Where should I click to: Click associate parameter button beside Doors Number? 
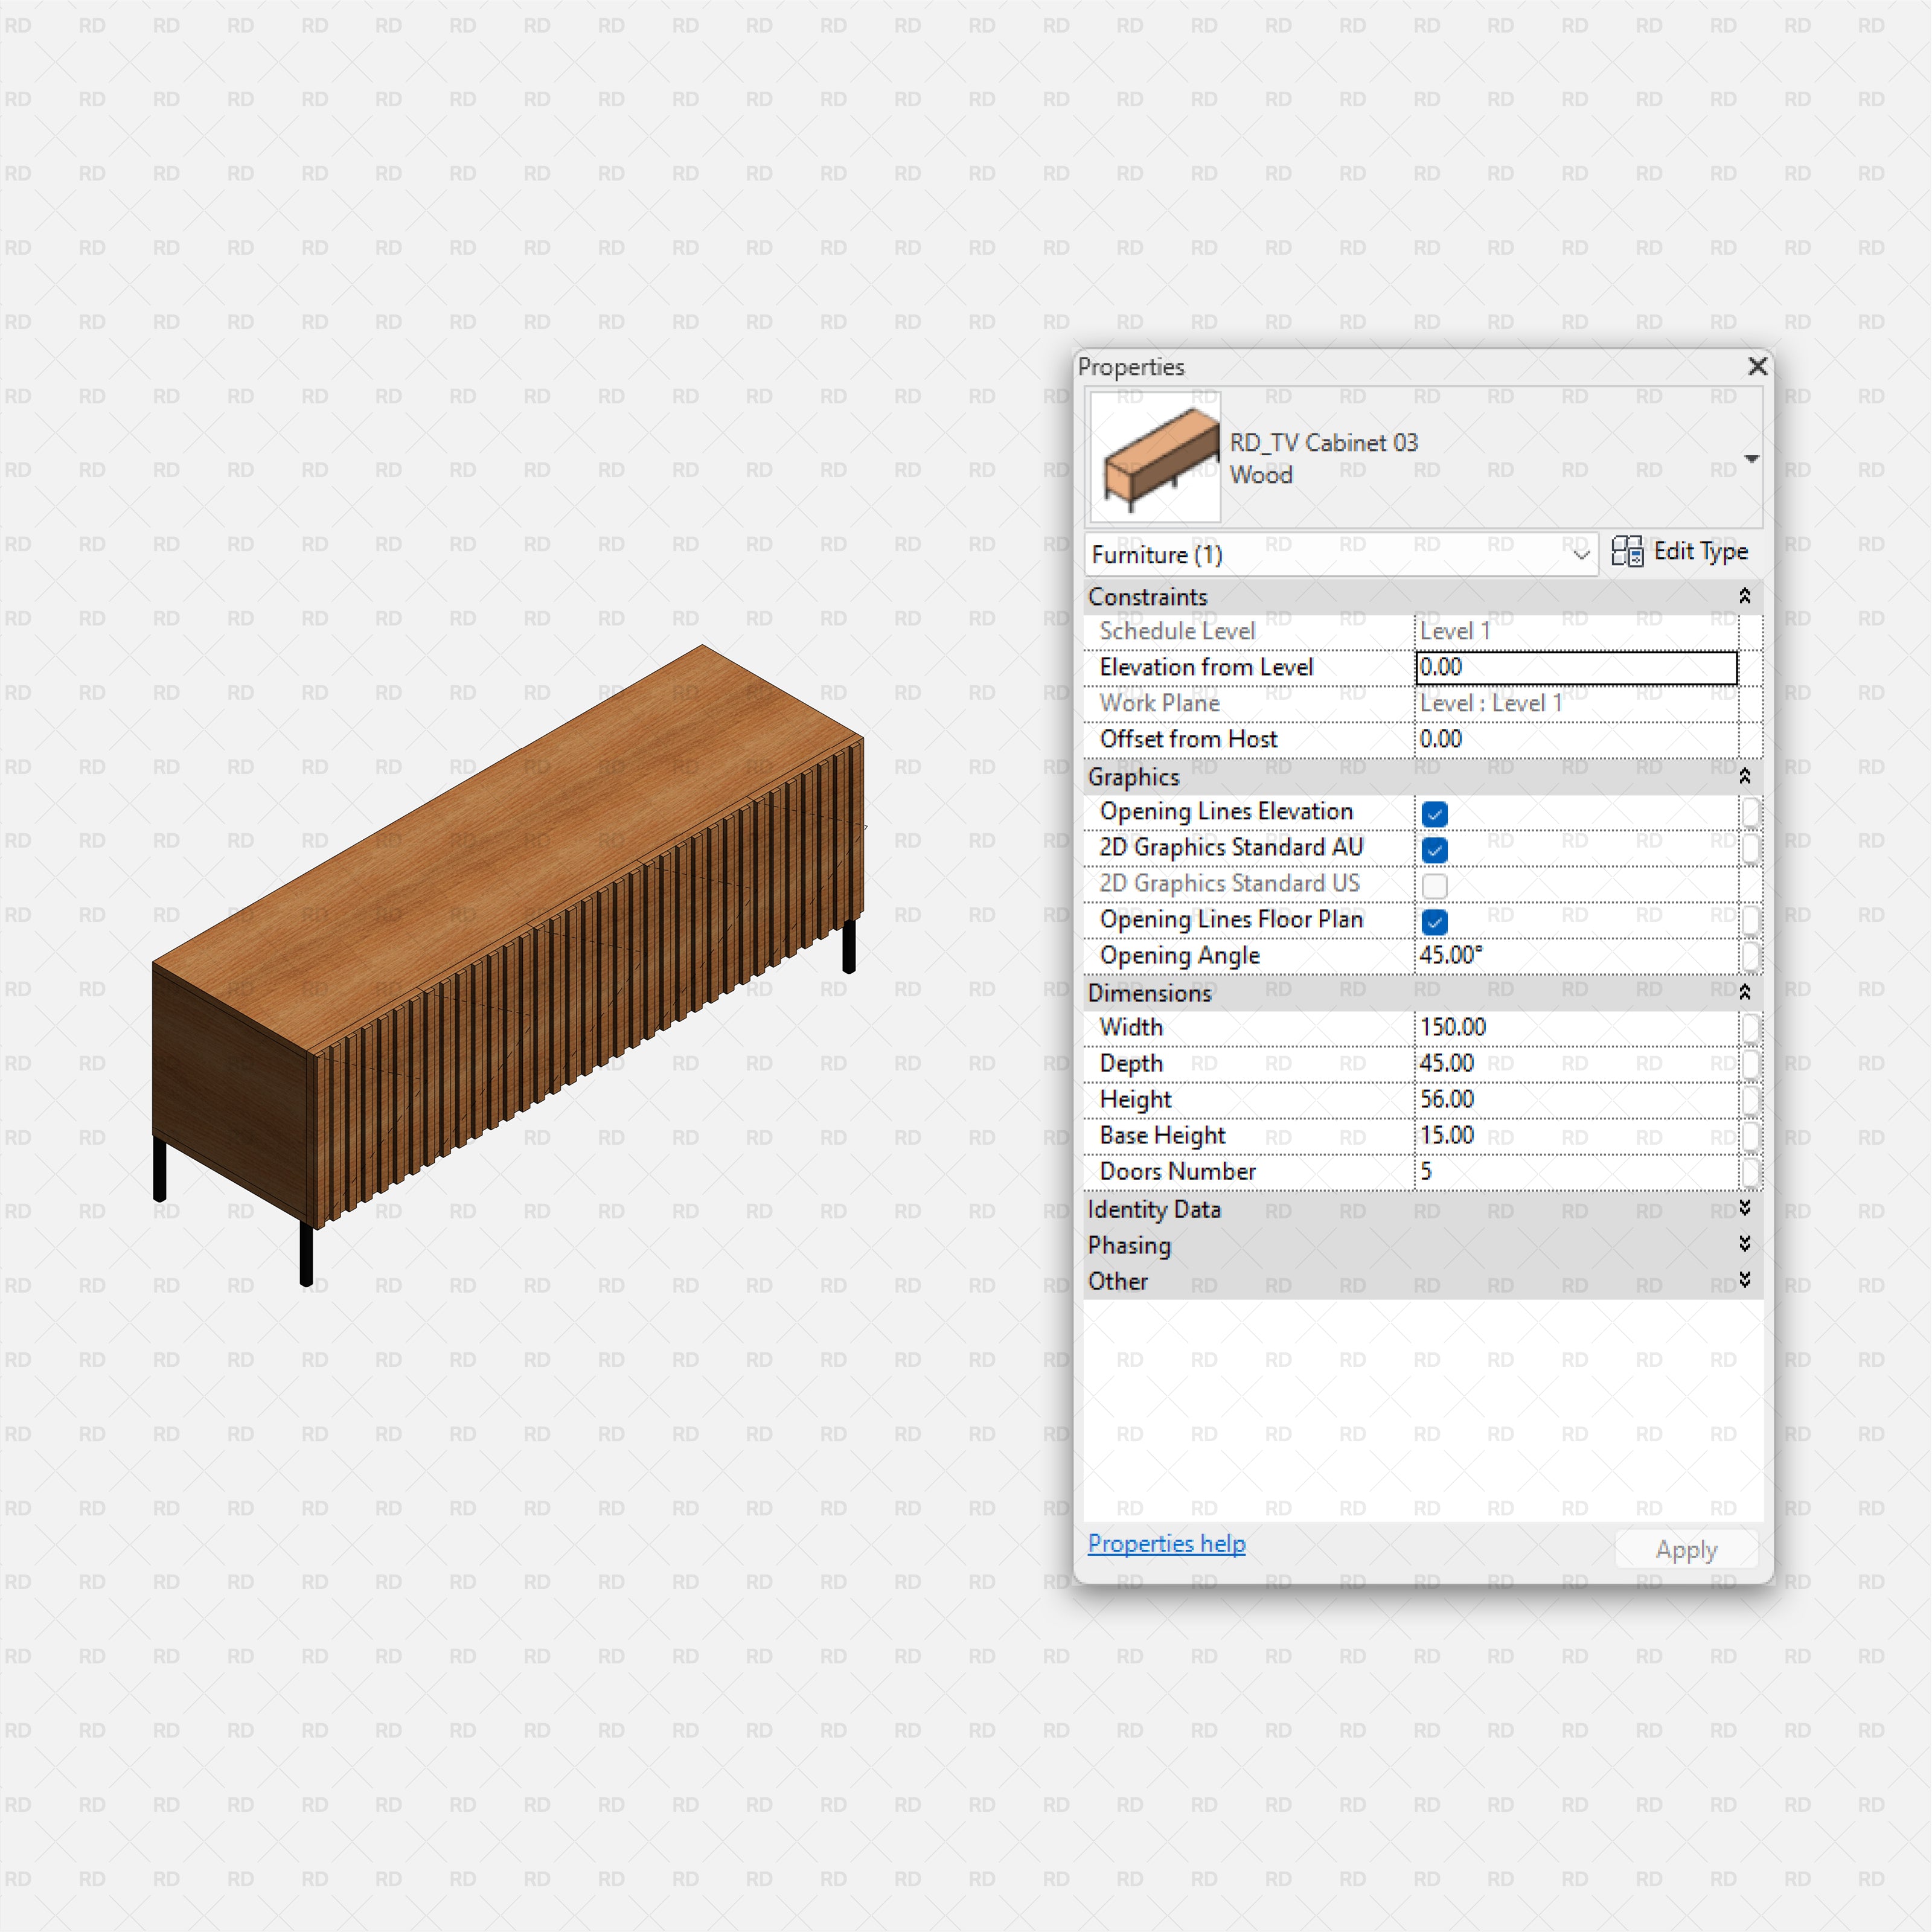[x=1751, y=1171]
